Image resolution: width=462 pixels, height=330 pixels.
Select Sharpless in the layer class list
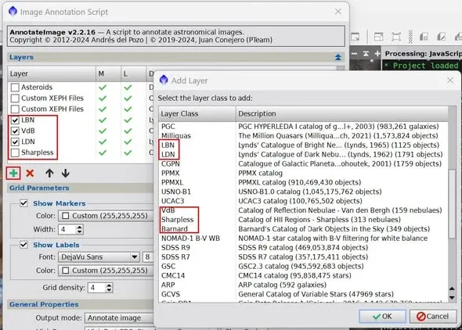coord(178,220)
